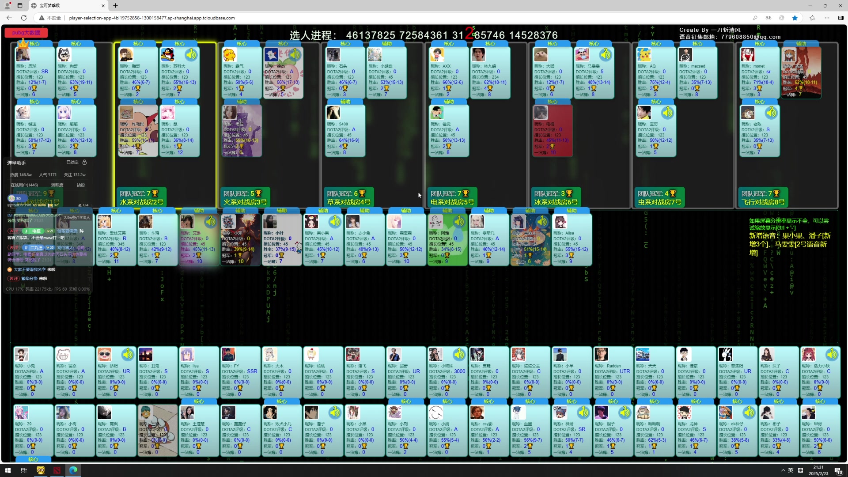This screenshot has height=477, width=848.
Task: Click the browser address bar URL
Action: 152,18
